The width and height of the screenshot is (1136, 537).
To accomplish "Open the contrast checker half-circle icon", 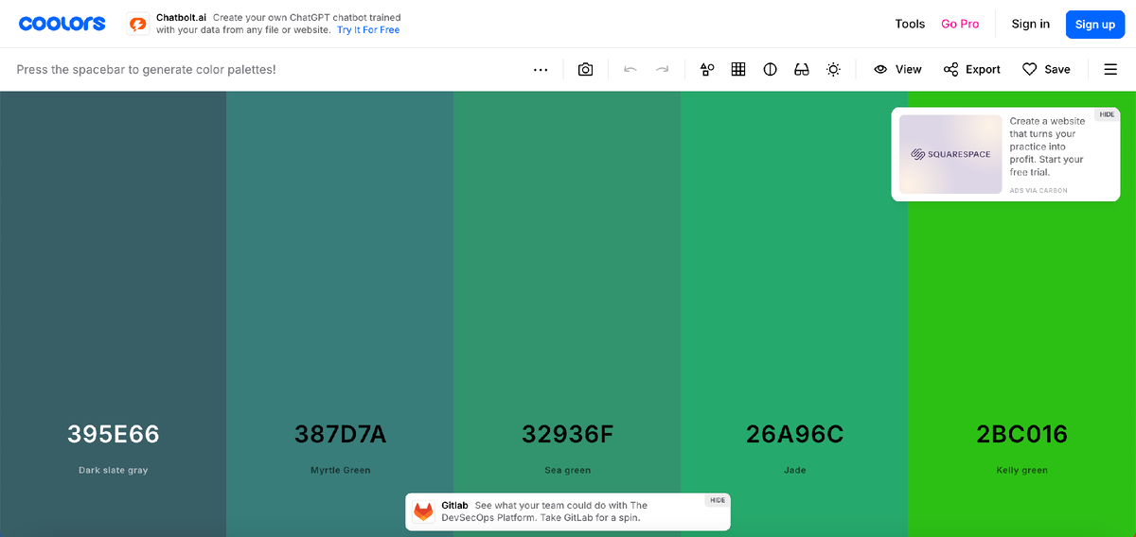I will coord(771,69).
